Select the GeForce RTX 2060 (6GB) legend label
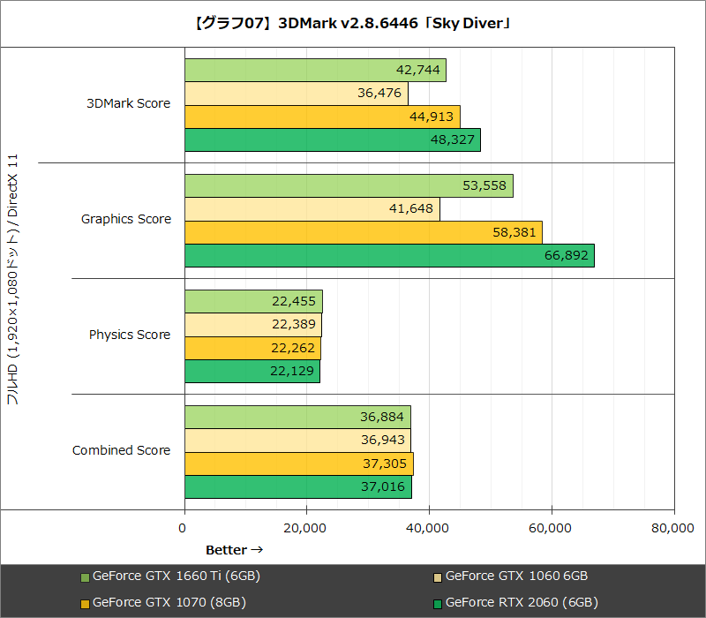Image resolution: width=706 pixels, height=618 pixels. [x=522, y=603]
